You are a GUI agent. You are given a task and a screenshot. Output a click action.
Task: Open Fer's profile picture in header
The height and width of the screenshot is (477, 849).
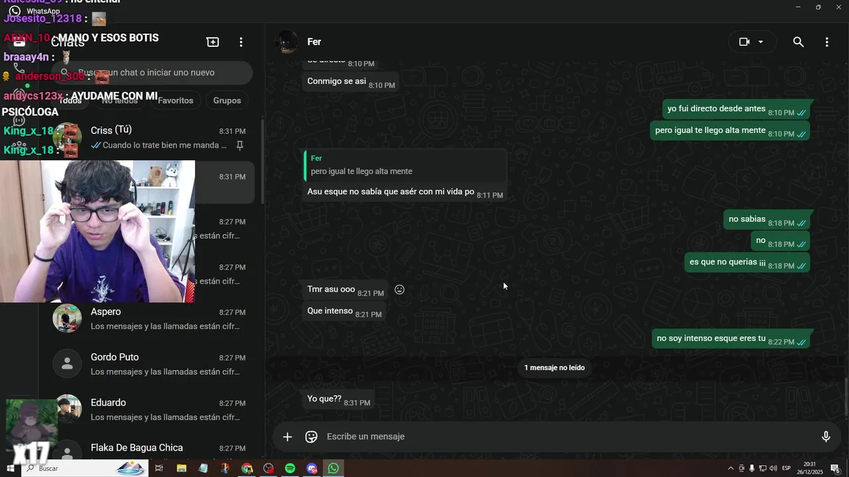pyautogui.click(x=287, y=42)
